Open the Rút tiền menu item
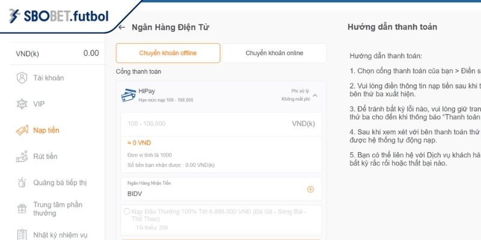This screenshot has width=481, height=240. [x=46, y=157]
